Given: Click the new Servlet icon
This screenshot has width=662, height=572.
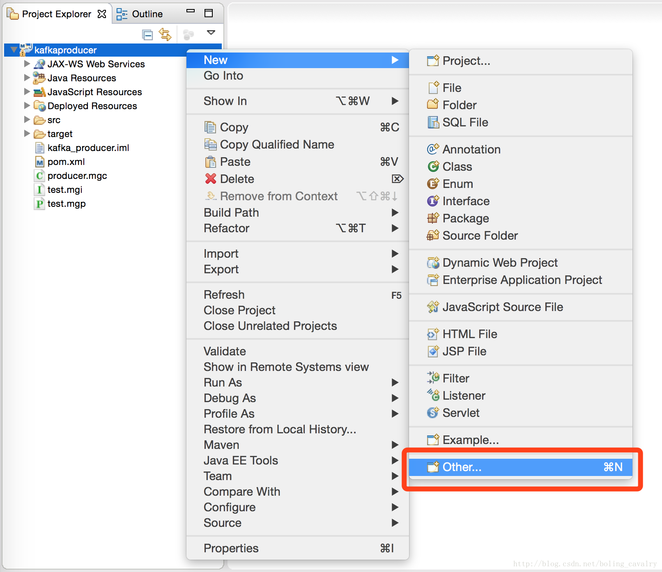Looking at the screenshot, I should pos(433,413).
